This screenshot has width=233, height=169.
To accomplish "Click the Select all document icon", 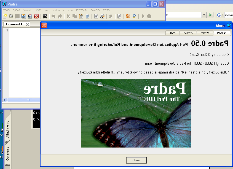I will (87, 16).
